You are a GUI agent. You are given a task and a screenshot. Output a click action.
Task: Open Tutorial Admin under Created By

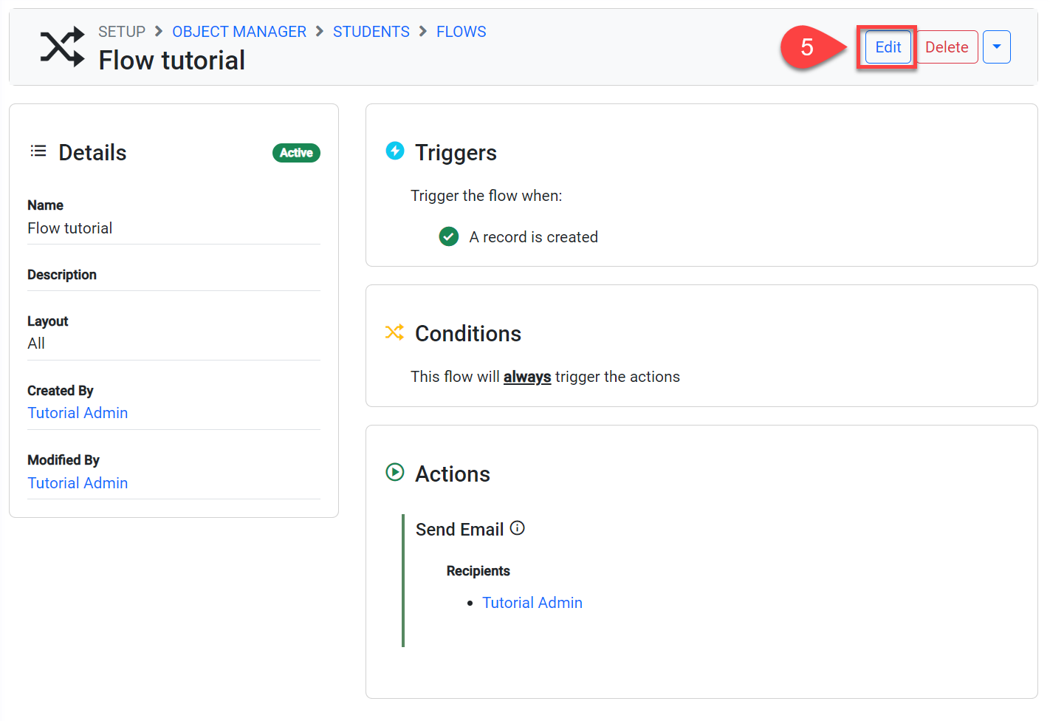point(78,413)
